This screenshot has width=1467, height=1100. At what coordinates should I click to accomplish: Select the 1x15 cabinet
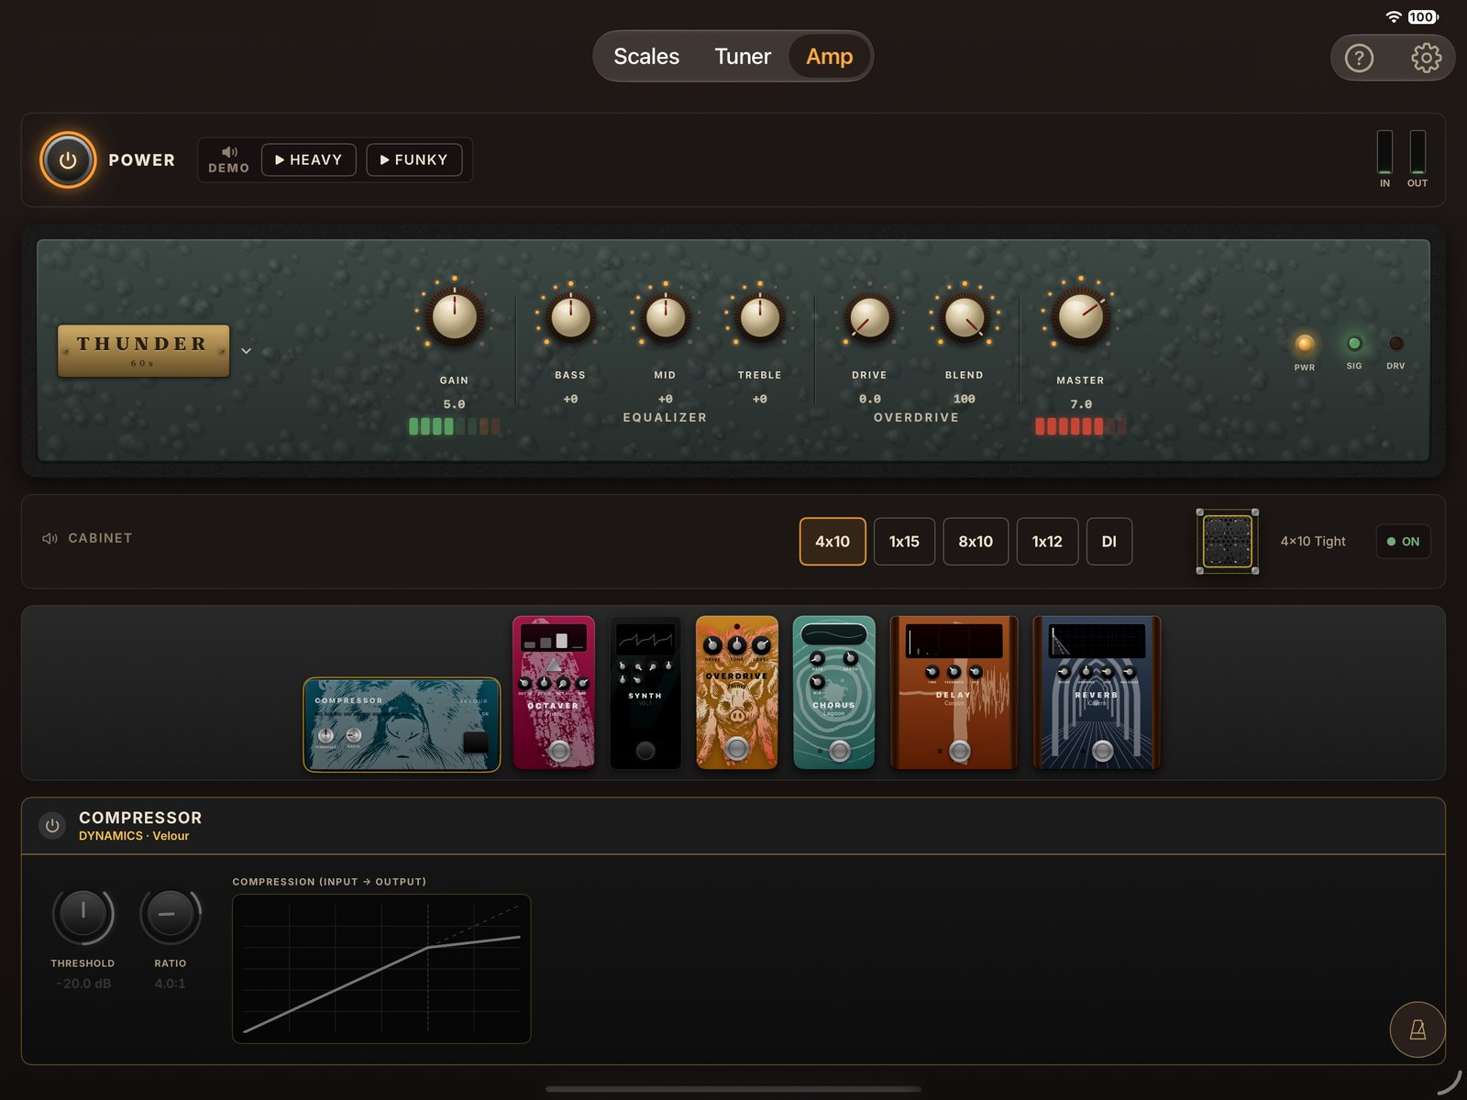click(904, 542)
